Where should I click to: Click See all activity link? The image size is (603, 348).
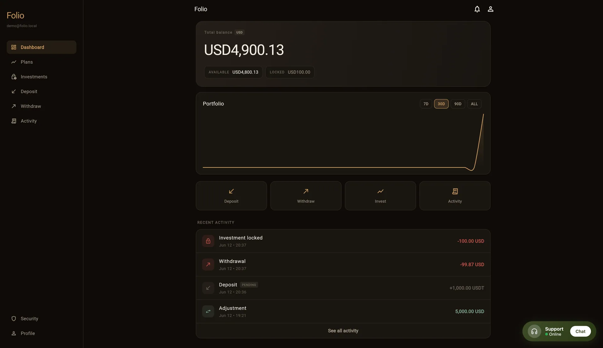[x=343, y=331]
